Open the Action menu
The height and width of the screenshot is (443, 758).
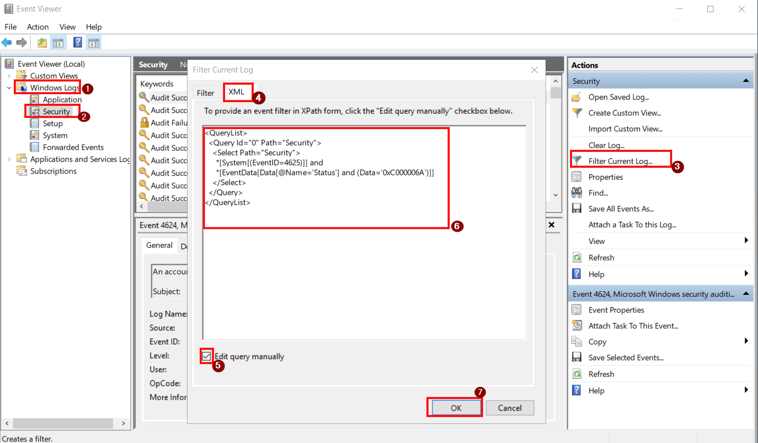(37, 26)
